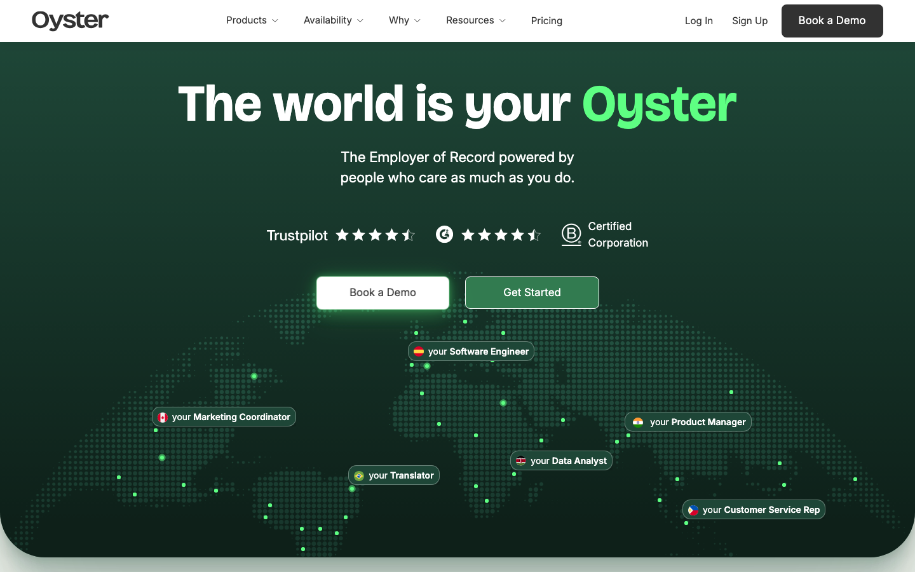Click the Log In link
This screenshot has height=572, width=915.
click(x=699, y=21)
